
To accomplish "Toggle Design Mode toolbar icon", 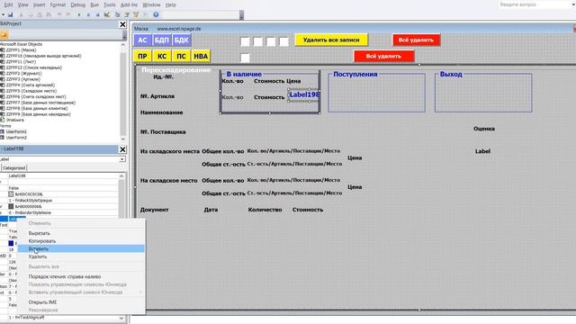I will coord(107,14).
